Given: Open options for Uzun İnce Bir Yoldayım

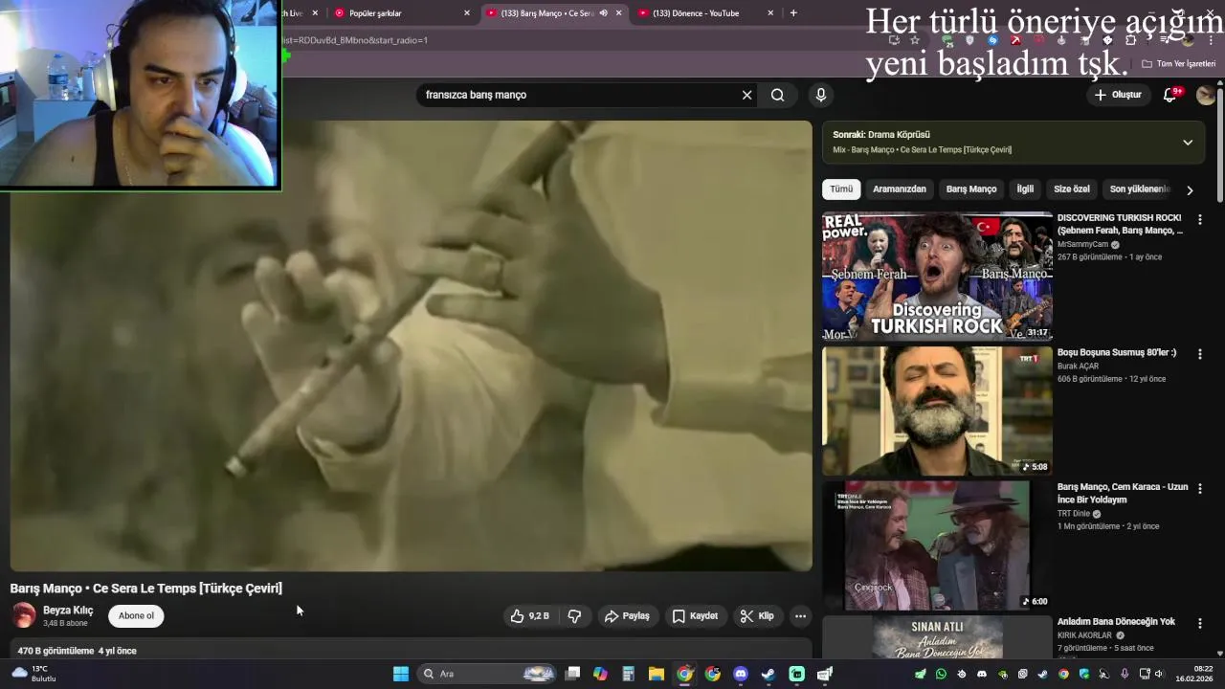Looking at the screenshot, I should click(x=1200, y=489).
